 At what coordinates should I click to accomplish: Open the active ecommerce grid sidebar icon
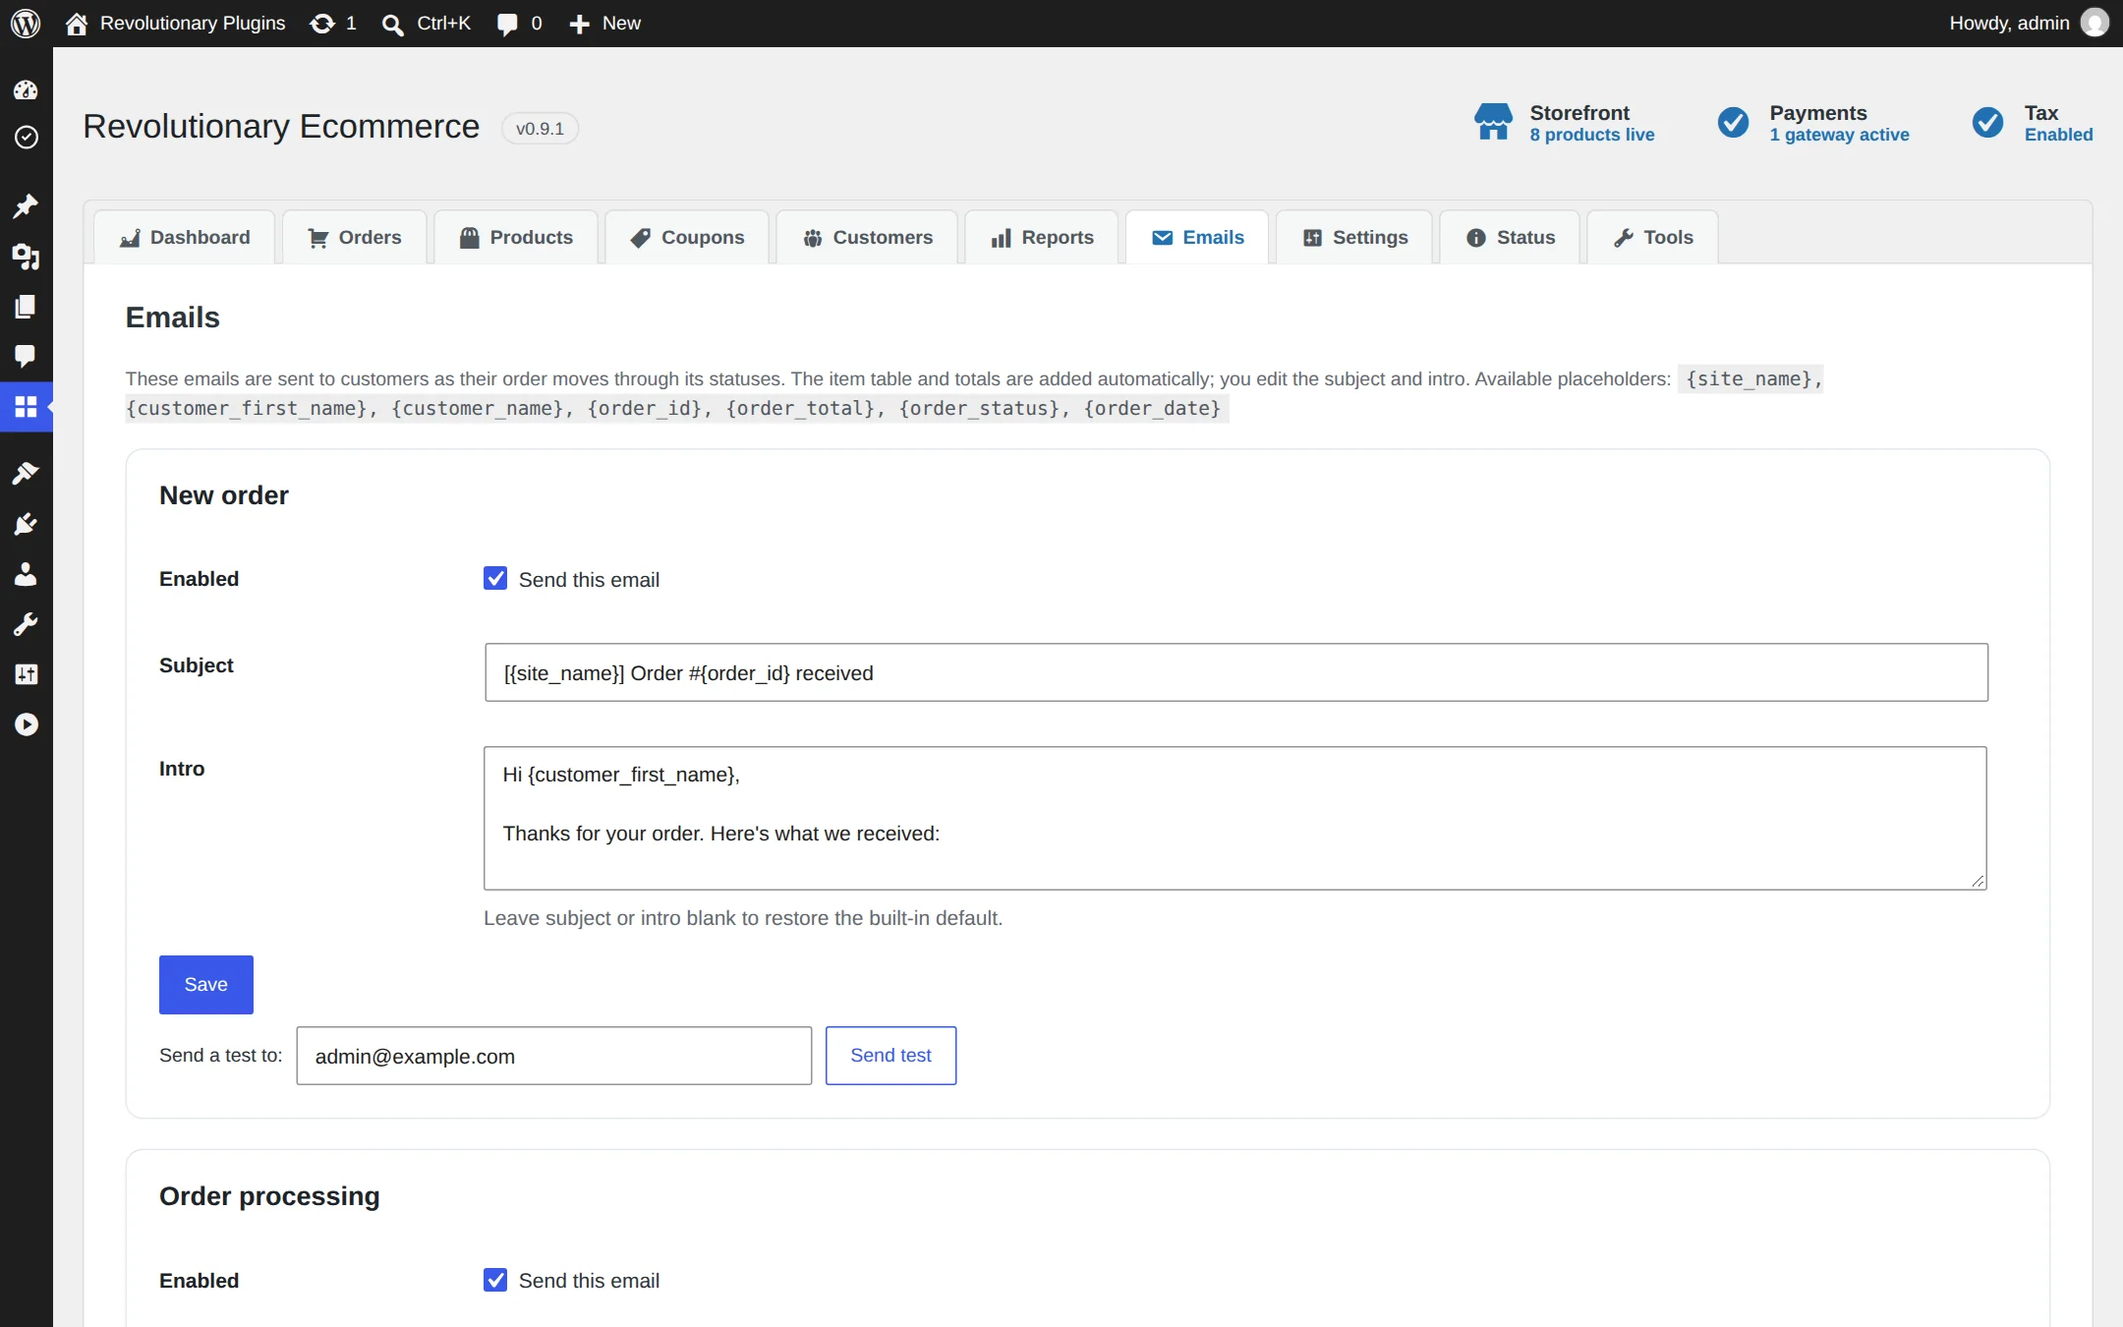coord(26,406)
